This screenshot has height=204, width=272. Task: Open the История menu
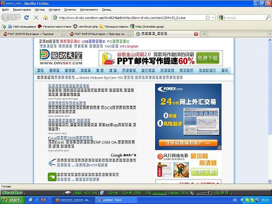tap(54, 10)
